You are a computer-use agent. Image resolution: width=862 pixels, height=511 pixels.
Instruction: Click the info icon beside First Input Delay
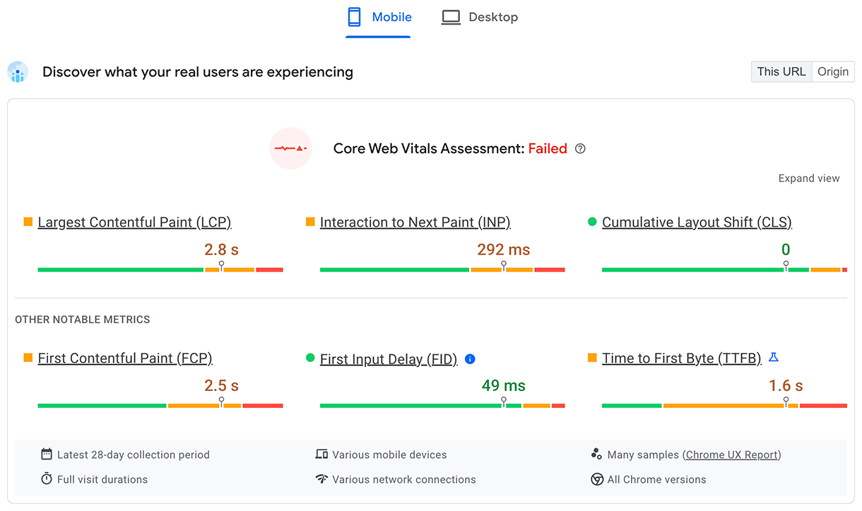pos(470,359)
